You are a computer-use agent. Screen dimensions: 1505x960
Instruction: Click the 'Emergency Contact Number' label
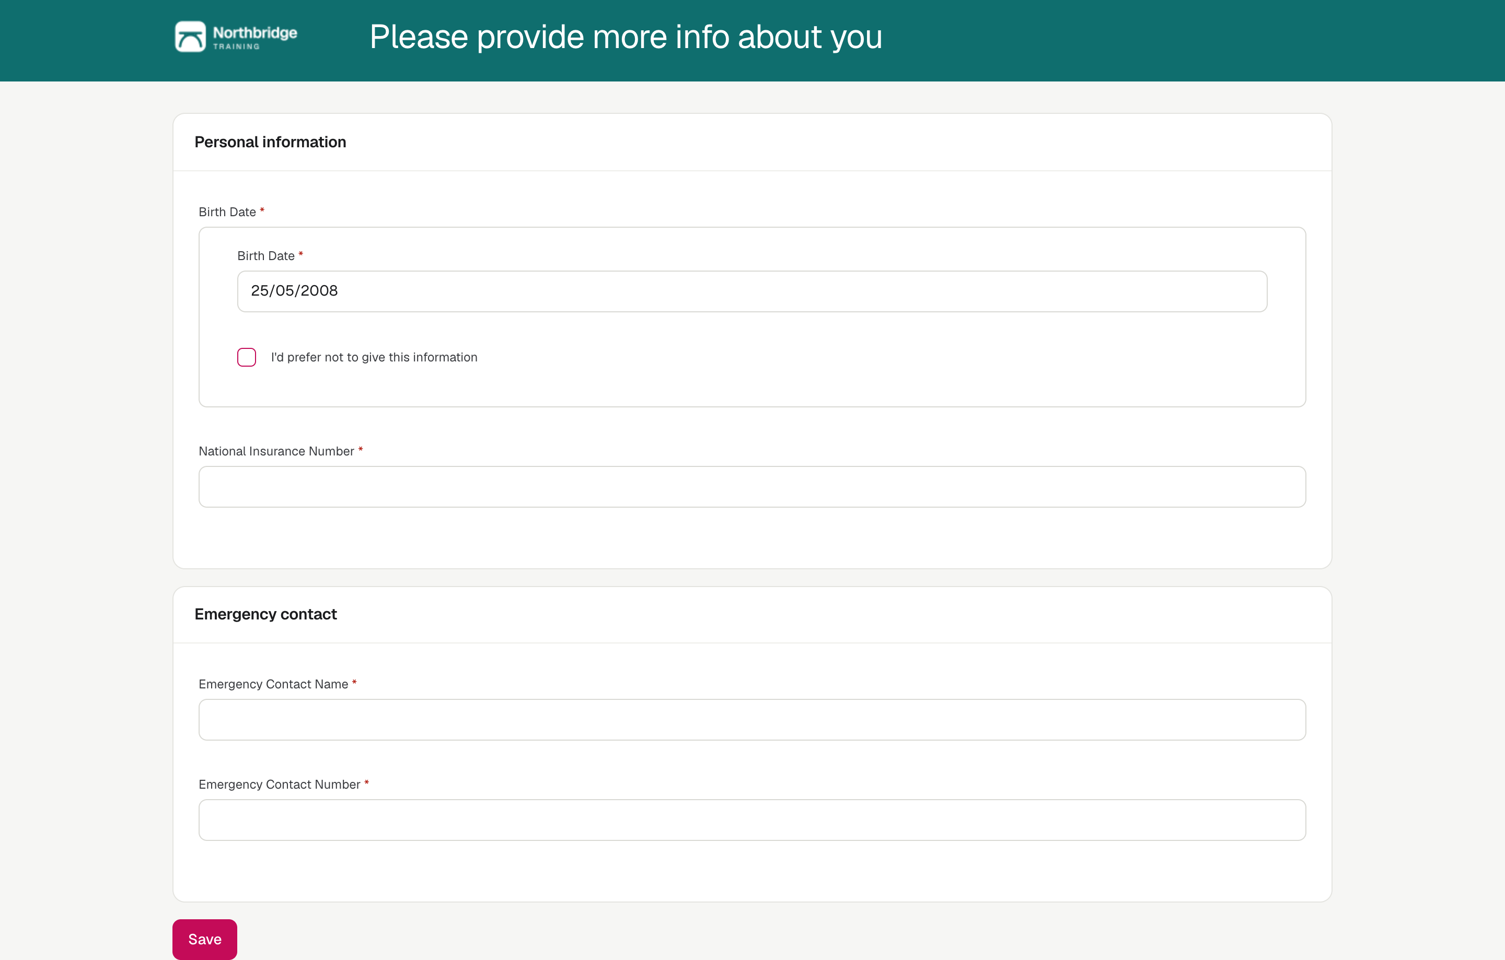click(280, 785)
